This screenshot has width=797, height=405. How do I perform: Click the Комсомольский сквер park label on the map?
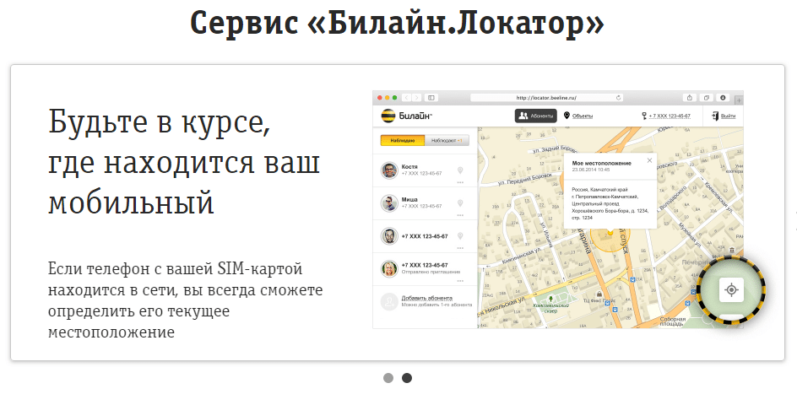click(551, 308)
